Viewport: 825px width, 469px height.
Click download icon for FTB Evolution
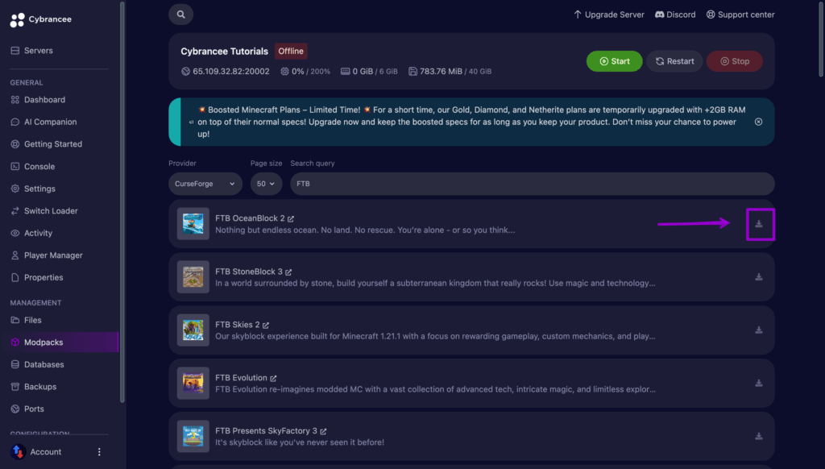tap(759, 384)
